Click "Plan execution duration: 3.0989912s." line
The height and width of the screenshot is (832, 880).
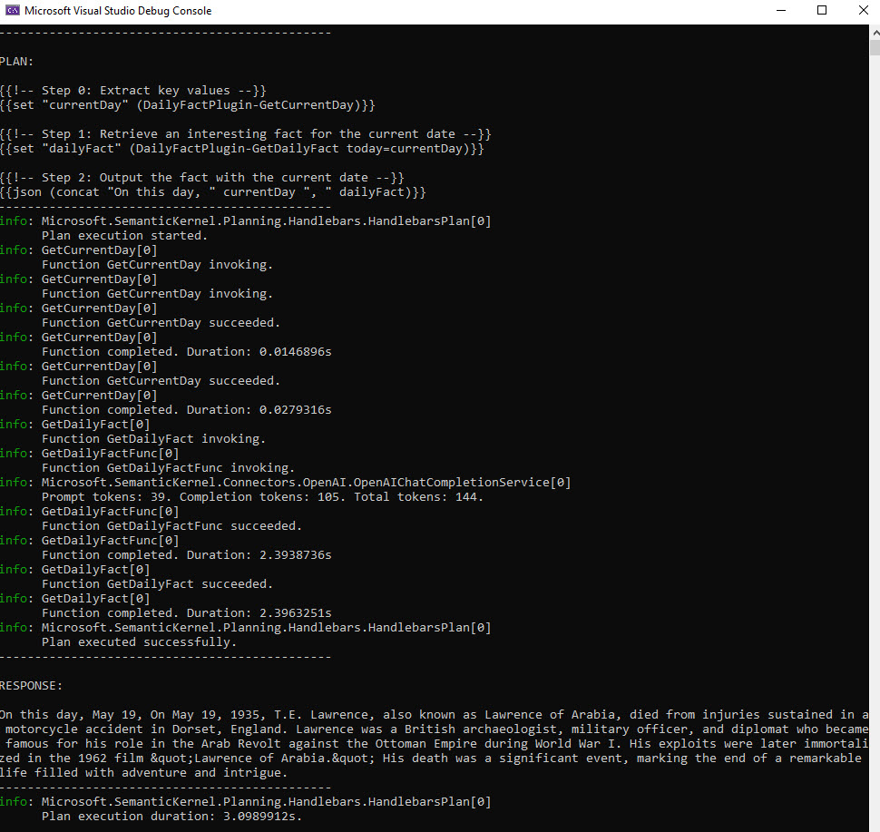point(171,817)
